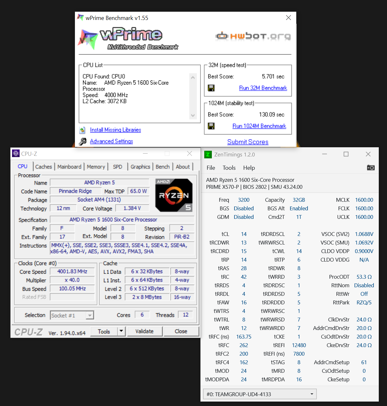This screenshot has width=387, height=406.
Task: Click the Max TDP value 65.0 W
Action: [138, 191]
